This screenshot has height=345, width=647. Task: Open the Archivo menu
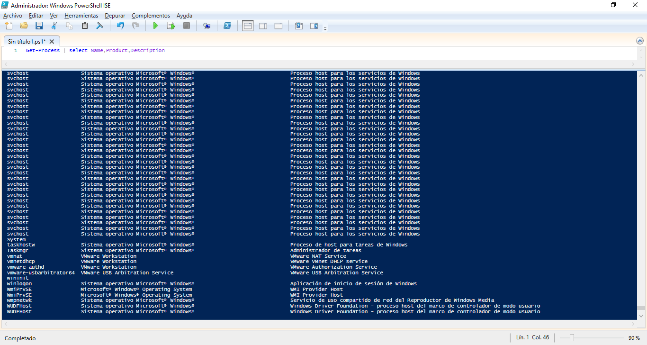tap(13, 16)
